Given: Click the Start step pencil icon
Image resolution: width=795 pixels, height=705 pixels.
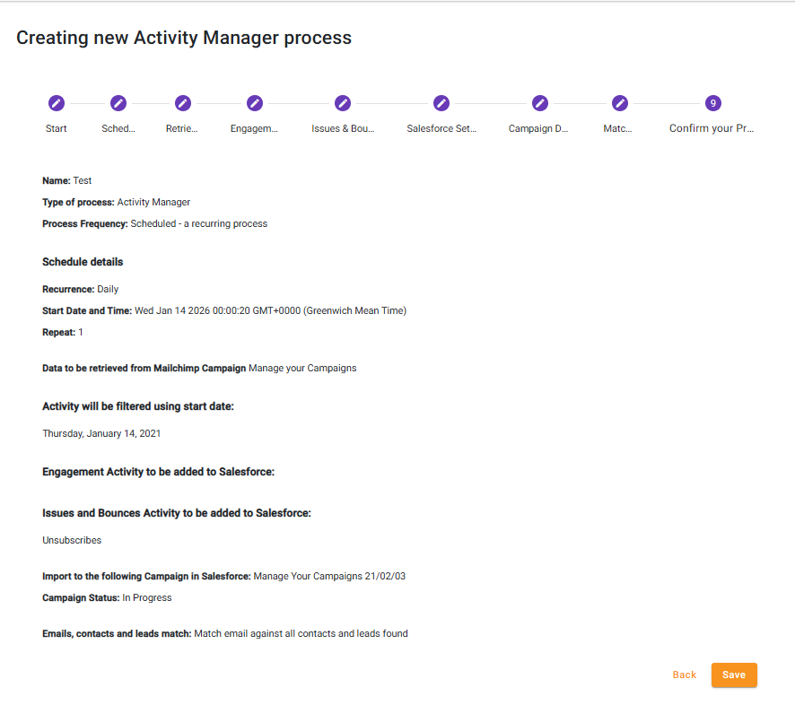Looking at the screenshot, I should (x=56, y=103).
